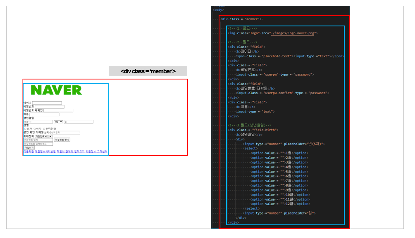Click the year number input code line

click(284, 144)
